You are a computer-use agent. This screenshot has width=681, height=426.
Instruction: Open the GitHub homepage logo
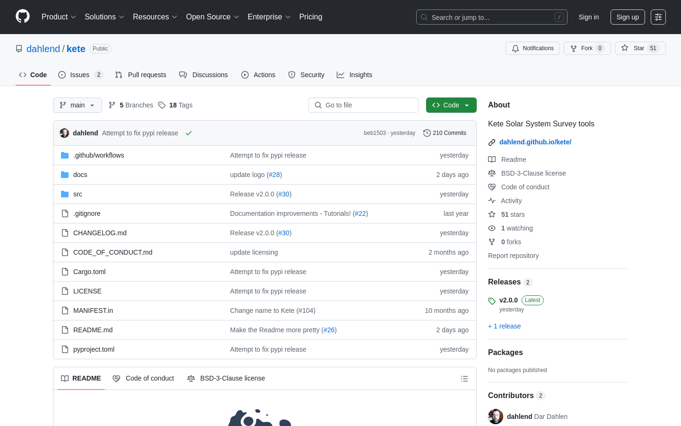[x=23, y=17]
